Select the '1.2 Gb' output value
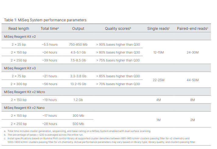Image resolution: width=217 pixels, height=149 pixels. [78, 100]
